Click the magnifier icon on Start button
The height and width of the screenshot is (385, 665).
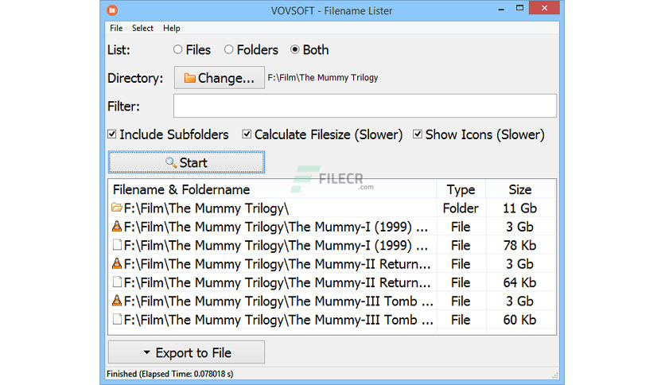click(x=171, y=162)
